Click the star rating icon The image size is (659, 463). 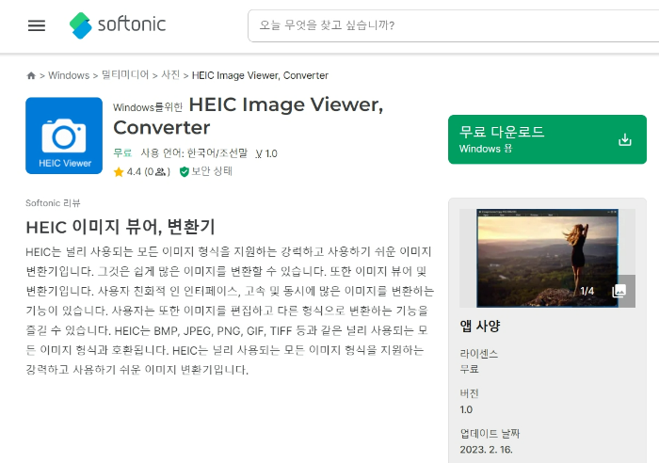tap(119, 172)
